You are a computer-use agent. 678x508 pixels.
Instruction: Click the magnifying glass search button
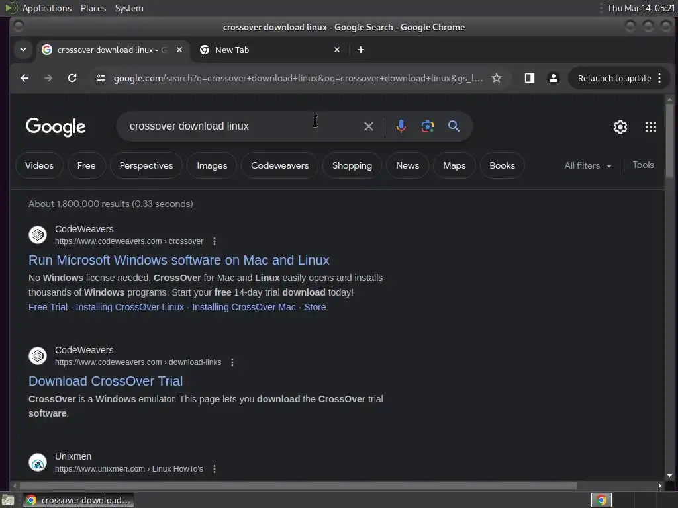[x=454, y=126]
